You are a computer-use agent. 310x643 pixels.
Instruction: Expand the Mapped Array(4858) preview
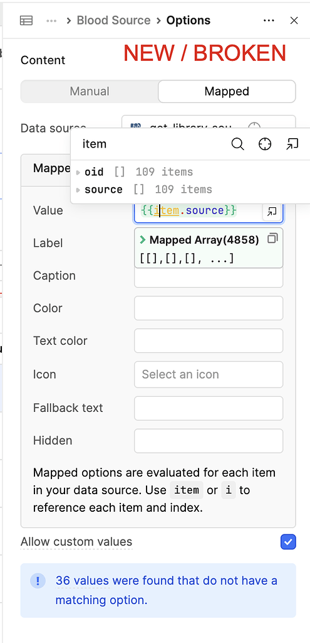(142, 240)
